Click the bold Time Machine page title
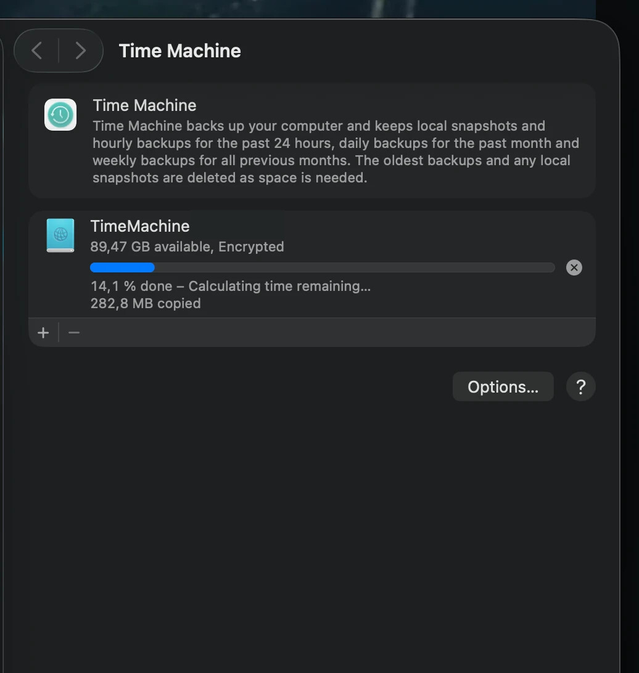Image resolution: width=639 pixels, height=673 pixels. tap(179, 51)
